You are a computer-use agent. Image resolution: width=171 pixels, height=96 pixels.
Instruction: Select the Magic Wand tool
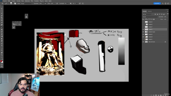click(x=2, y=15)
